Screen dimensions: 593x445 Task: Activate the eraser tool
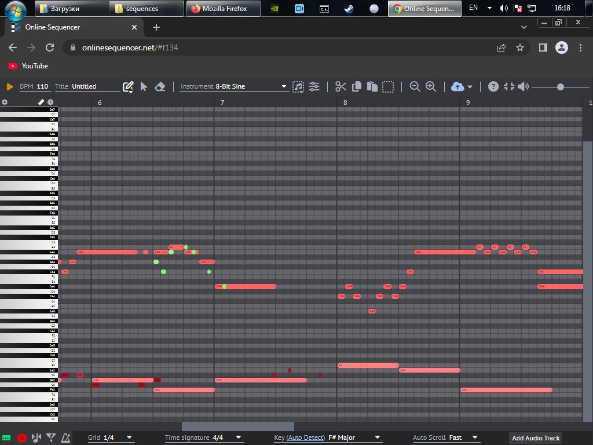click(x=160, y=87)
